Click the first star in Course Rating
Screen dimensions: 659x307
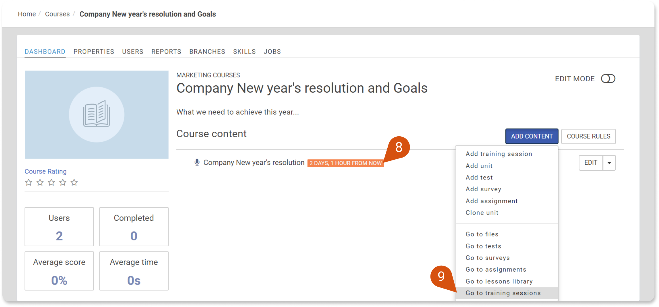click(x=29, y=182)
